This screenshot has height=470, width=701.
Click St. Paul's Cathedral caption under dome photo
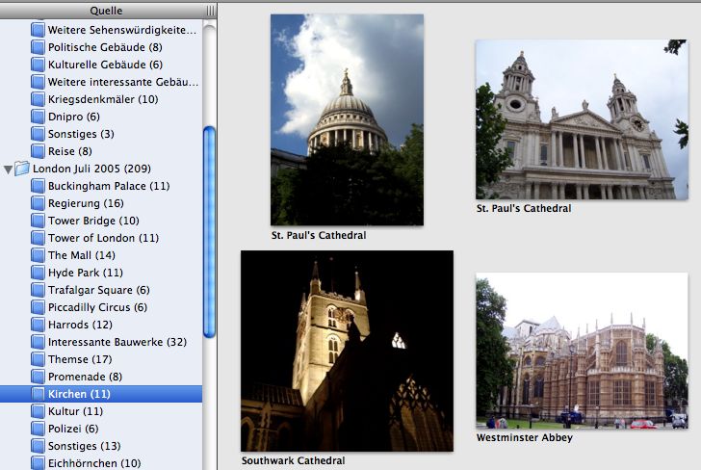(x=319, y=235)
